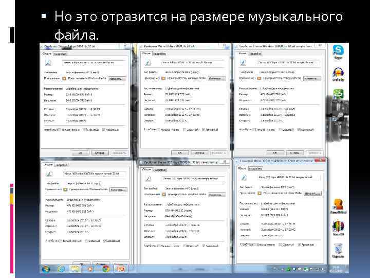Open the Recycle Bin (Корзина) icon
The image size is (370, 278).
(x=338, y=250)
